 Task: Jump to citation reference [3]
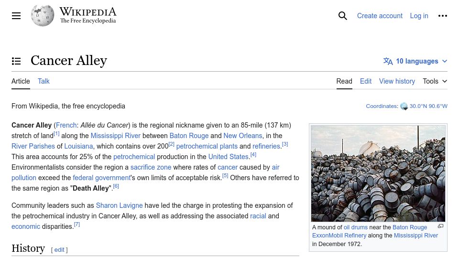click(285, 144)
